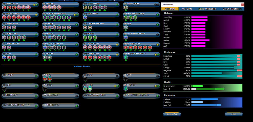Click the Physical Perfection enhancement slot icon

pyautogui.click(x=126, y=57)
